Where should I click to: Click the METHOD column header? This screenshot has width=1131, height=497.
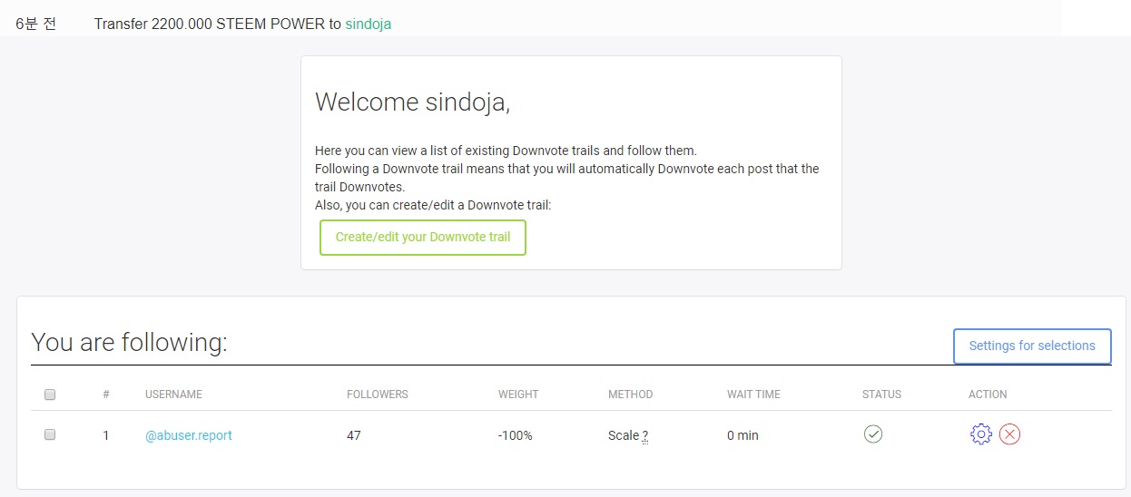click(x=630, y=395)
